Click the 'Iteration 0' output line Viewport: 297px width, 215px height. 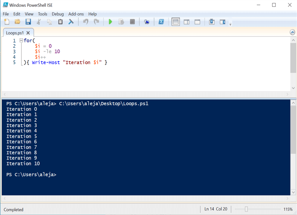pos(22,109)
